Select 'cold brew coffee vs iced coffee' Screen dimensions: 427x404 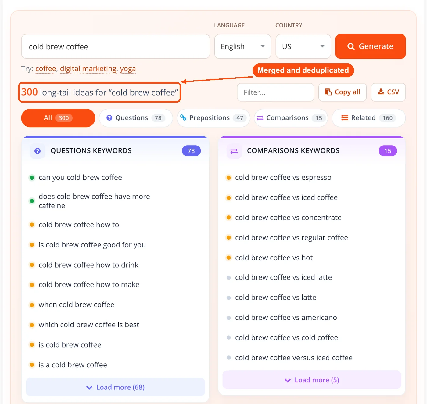(x=286, y=197)
